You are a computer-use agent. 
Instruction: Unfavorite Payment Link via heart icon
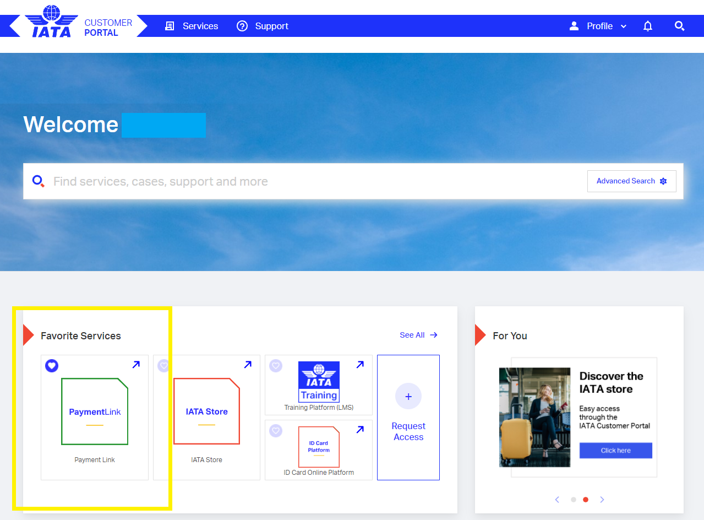[x=52, y=365]
